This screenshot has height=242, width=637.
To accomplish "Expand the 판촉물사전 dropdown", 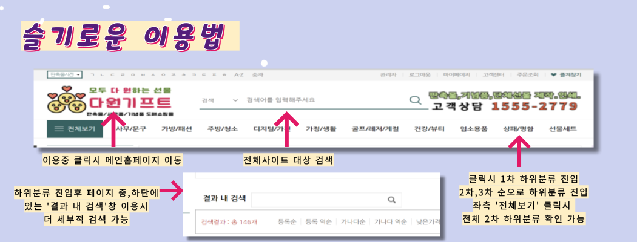I will tap(65, 74).
